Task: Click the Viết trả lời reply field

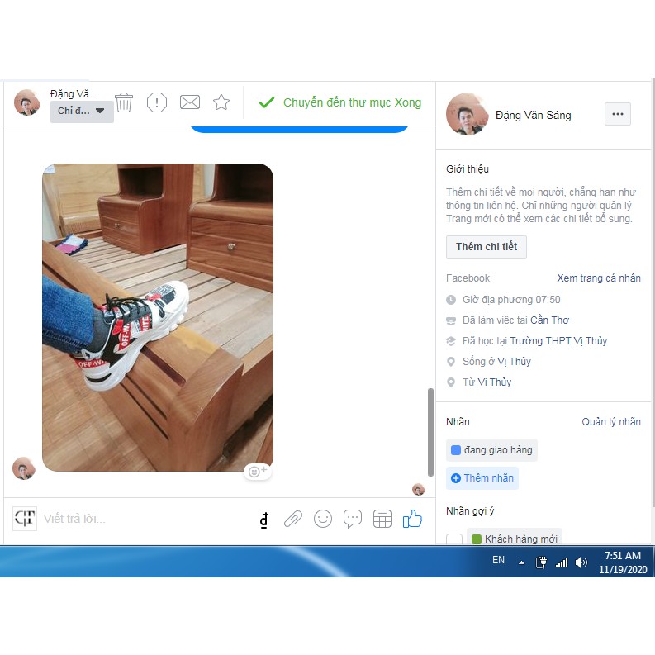Action: tap(146, 519)
